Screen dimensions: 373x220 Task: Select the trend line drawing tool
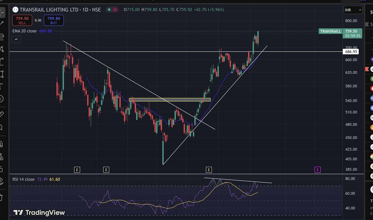pos(2,23)
